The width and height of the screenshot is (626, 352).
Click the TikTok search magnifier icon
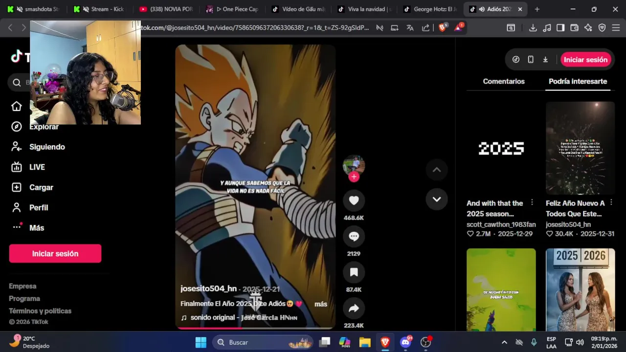17,83
